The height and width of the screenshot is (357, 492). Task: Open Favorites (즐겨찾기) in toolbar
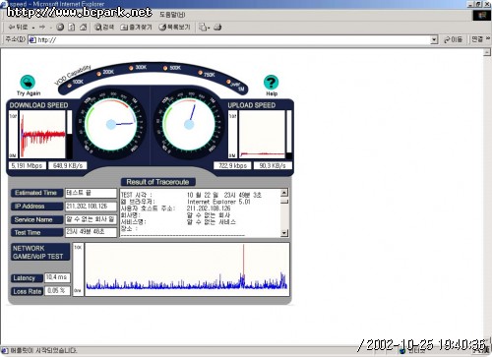click(x=136, y=28)
